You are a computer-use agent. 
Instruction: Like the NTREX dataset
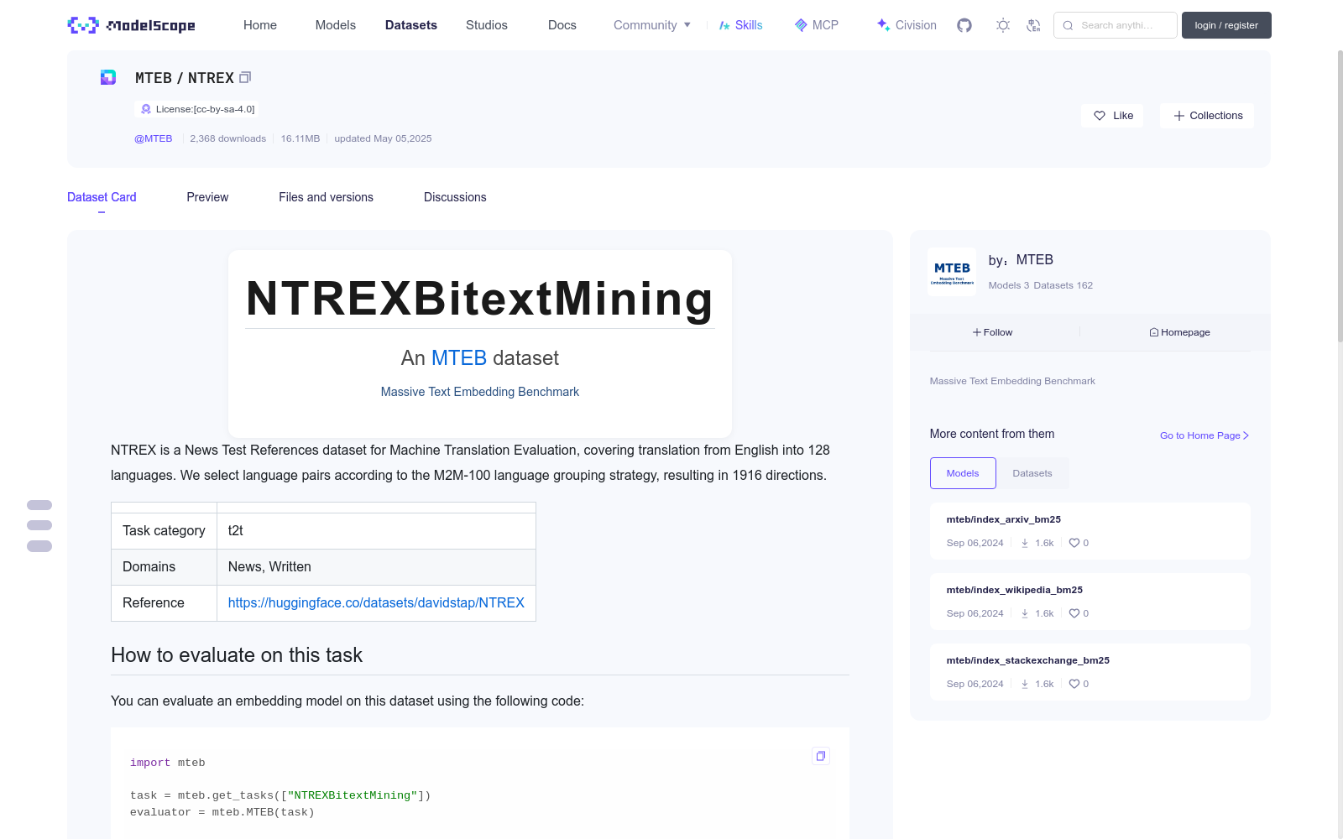(x=1112, y=116)
